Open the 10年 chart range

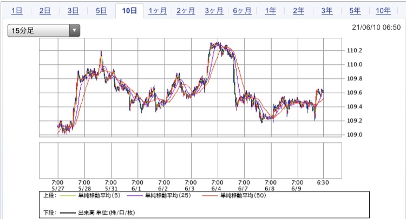tap(383, 11)
